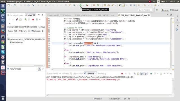Click the JUnit Test Run History icon
Viewport: 180px width, 101px height.
point(37,19)
